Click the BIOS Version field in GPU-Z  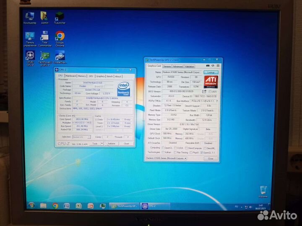coord(182,92)
